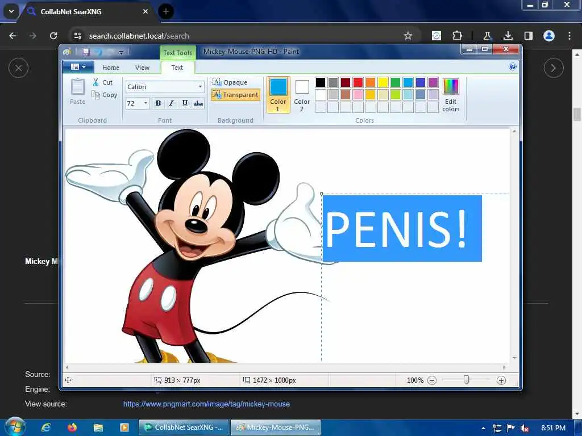Click the Paint Help question mark icon
Image resolution: width=582 pixels, height=436 pixels.
512,67
